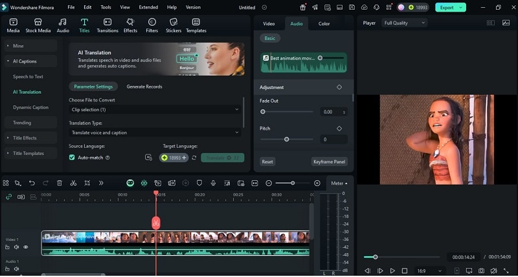Open the Keyframe Panel
The width and height of the screenshot is (518, 277).
click(329, 161)
